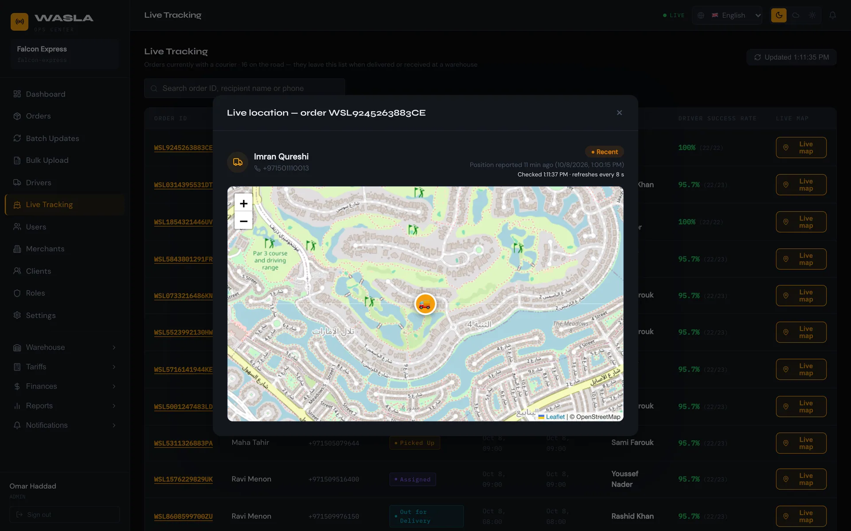
Task: Open Dashboard in sidebar
Action: 65,94
